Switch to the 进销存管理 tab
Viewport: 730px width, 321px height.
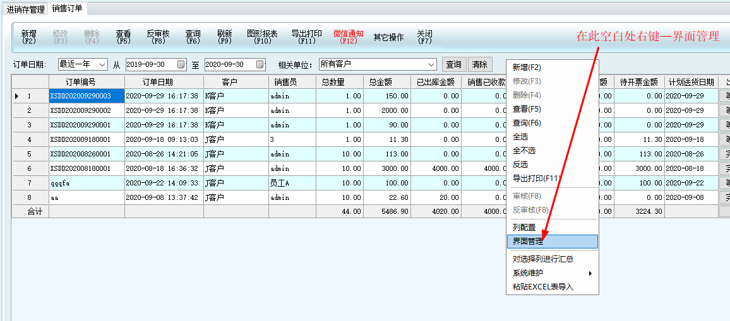[26, 9]
